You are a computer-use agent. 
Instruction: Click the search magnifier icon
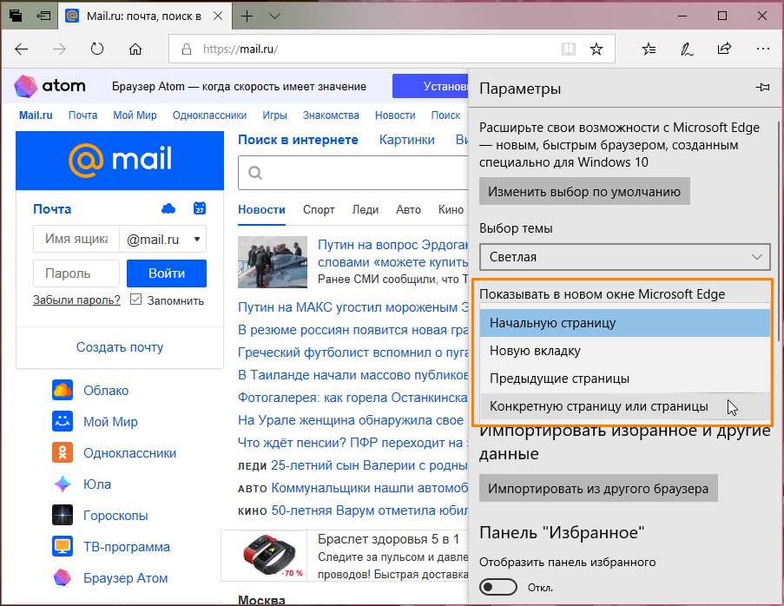click(255, 173)
